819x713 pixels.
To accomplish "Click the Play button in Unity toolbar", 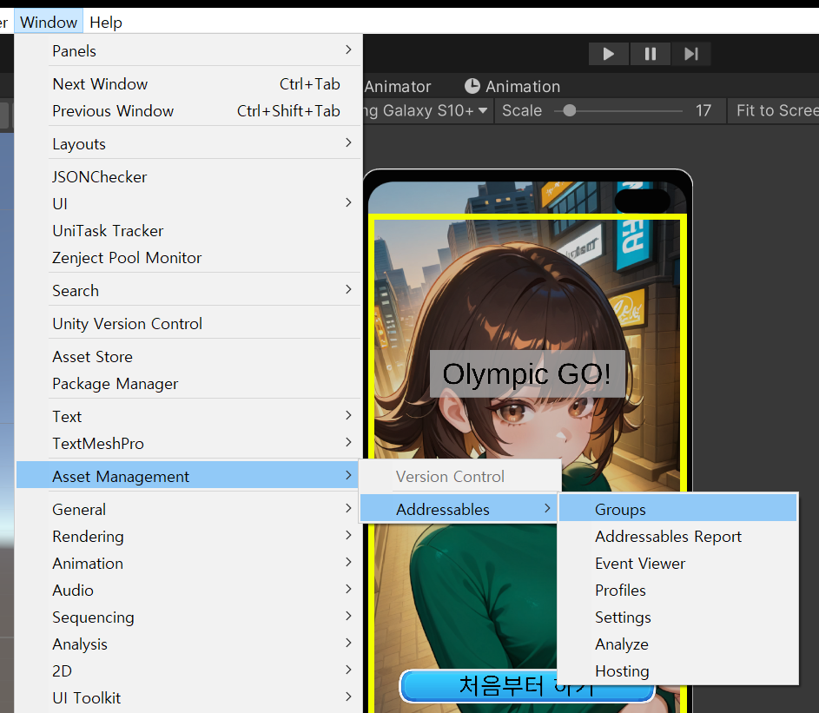I will 609,54.
